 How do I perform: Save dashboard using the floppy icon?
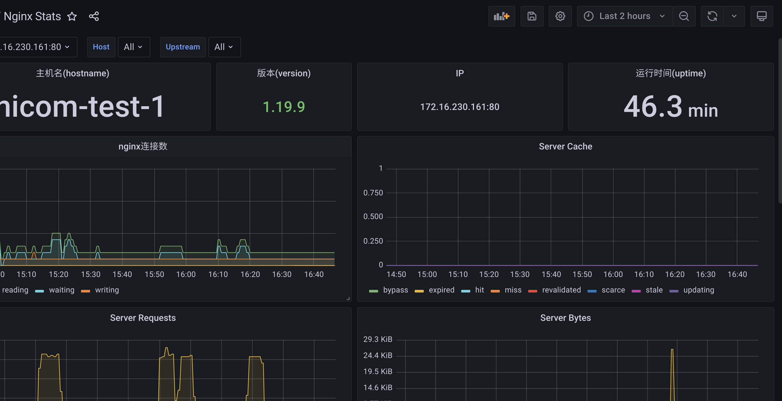point(532,16)
